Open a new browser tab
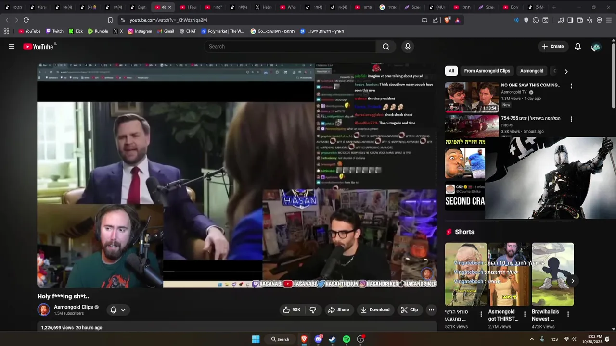This screenshot has height=346, width=616. (x=554, y=7)
